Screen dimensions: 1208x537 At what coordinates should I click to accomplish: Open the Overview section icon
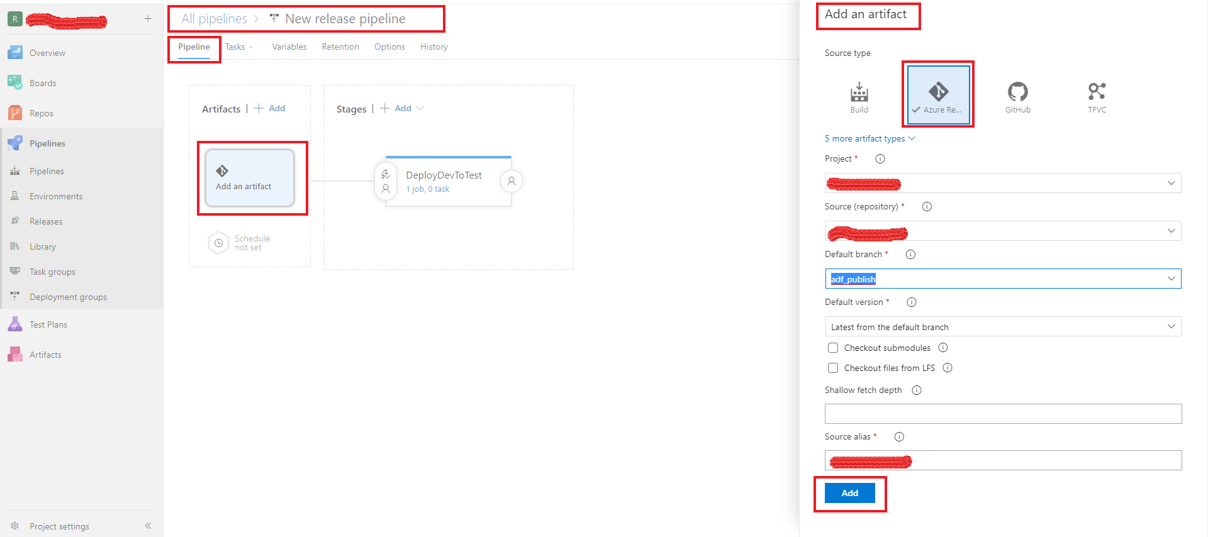pos(15,53)
